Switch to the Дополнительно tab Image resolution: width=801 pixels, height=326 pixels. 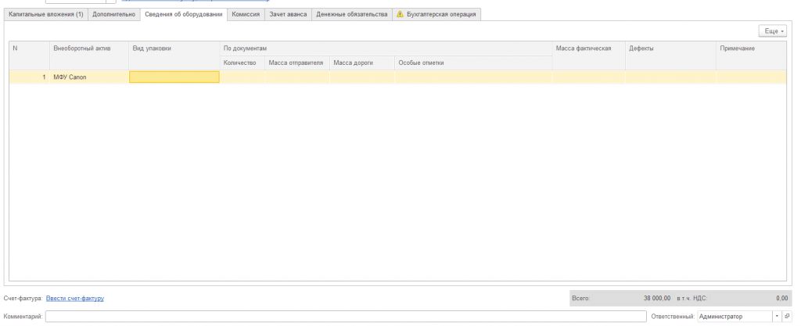(113, 14)
